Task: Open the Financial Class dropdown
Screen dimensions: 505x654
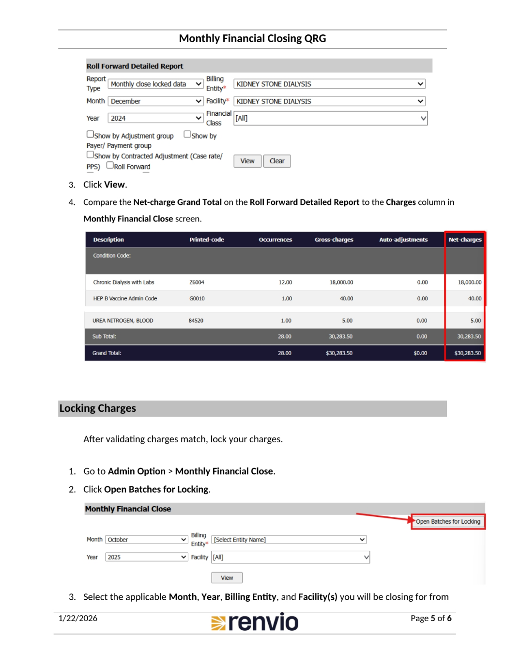Action: click(330, 118)
